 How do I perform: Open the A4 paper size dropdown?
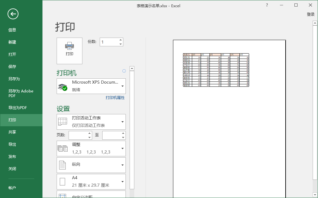pos(91,182)
